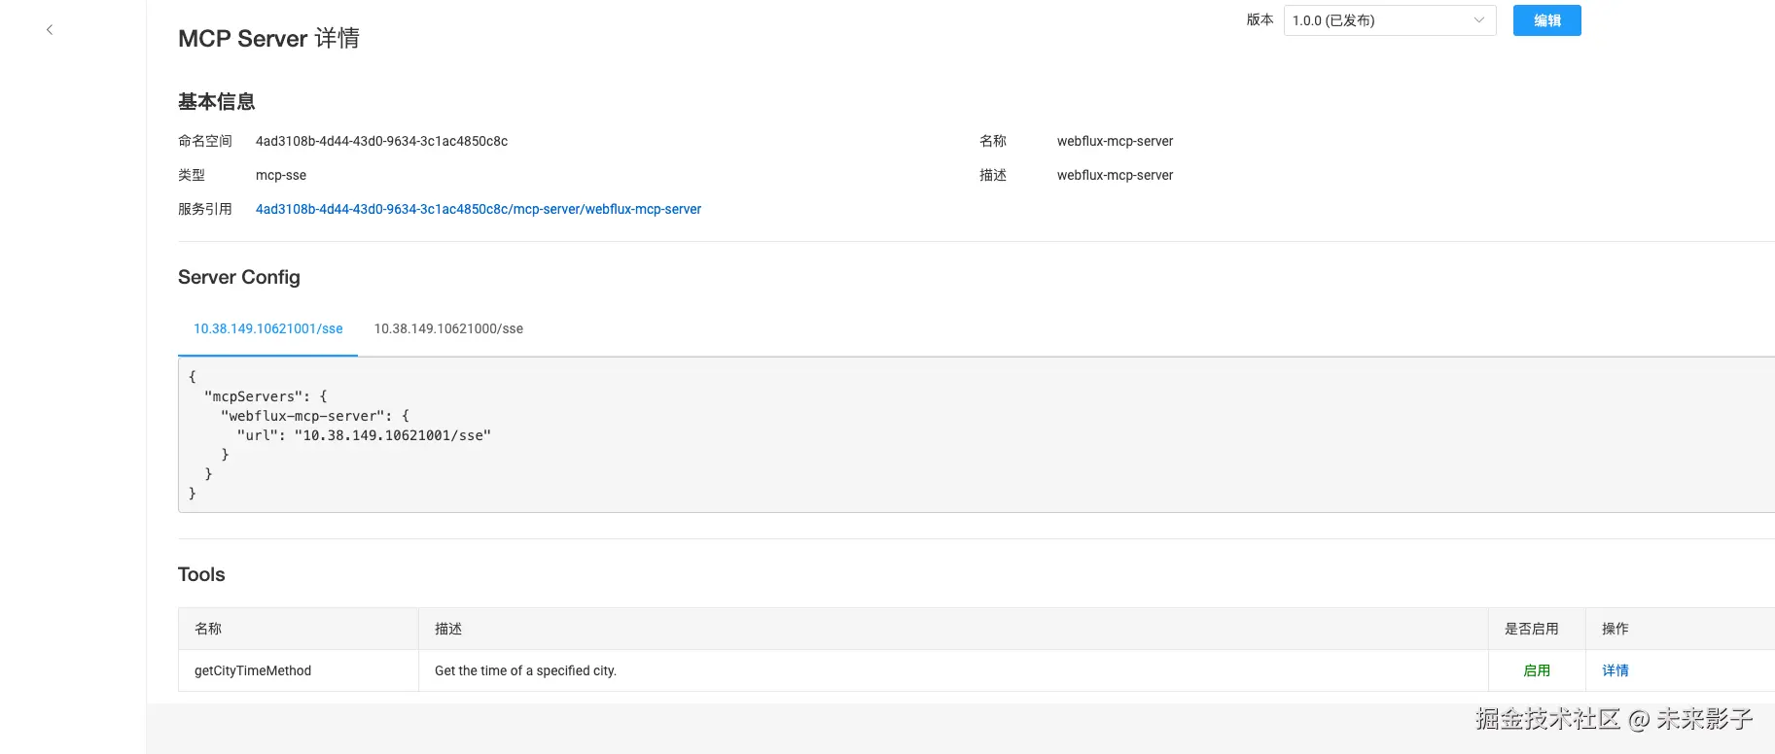The width and height of the screenshot is (1775, 754).
Task: Click the back arrow icon
Action: point(50,30)
